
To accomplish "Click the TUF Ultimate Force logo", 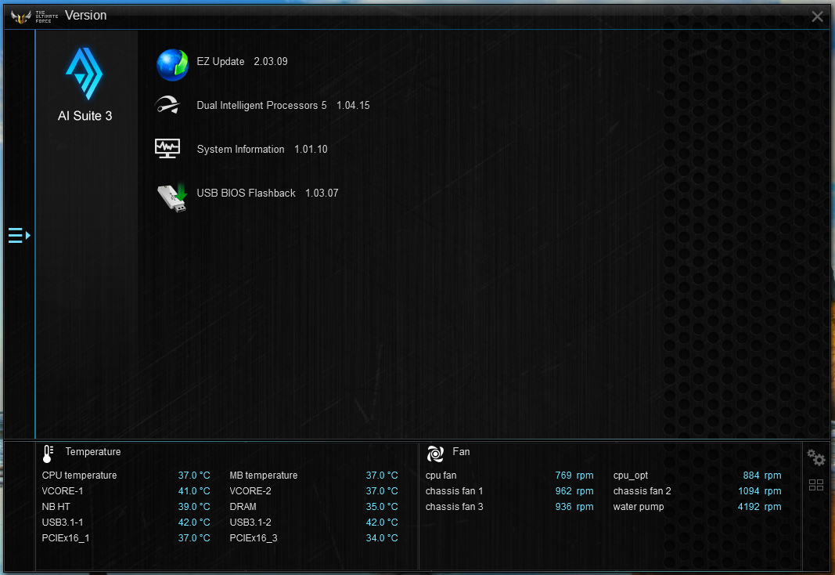I will (34, 16).
